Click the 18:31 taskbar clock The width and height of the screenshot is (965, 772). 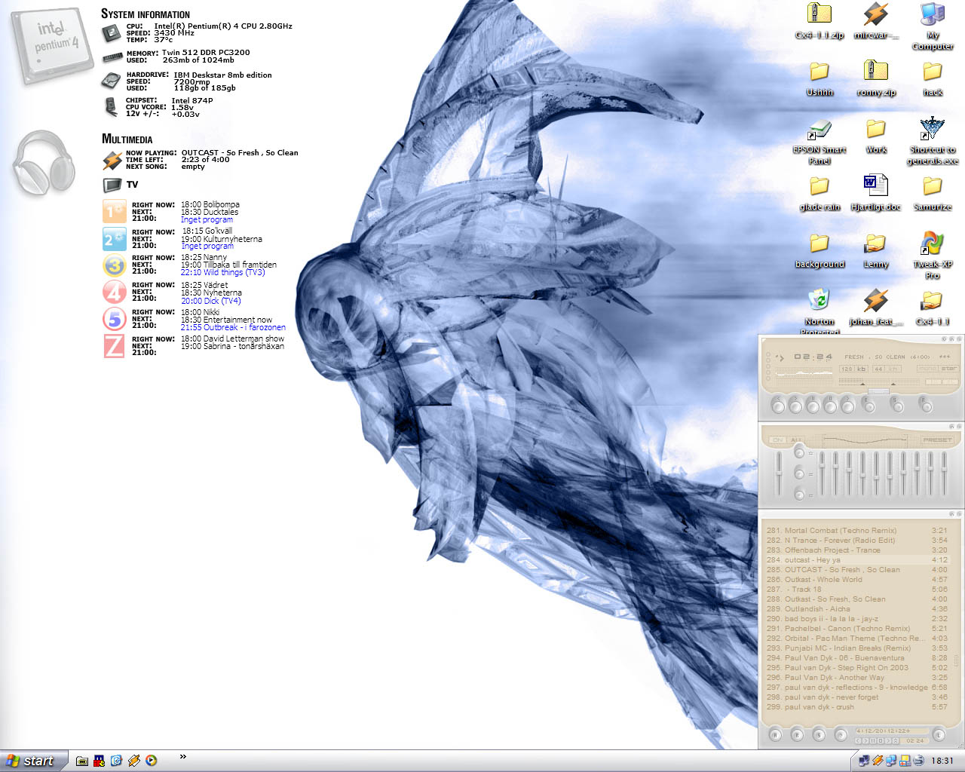click(942, 761)
